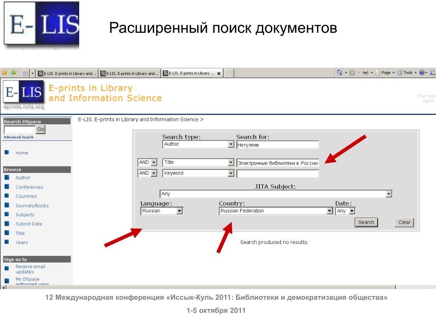Click the left scroll arrow of scrollbar
The width and height of the screenshot is (436, 327).
click(x=3, y=287)
